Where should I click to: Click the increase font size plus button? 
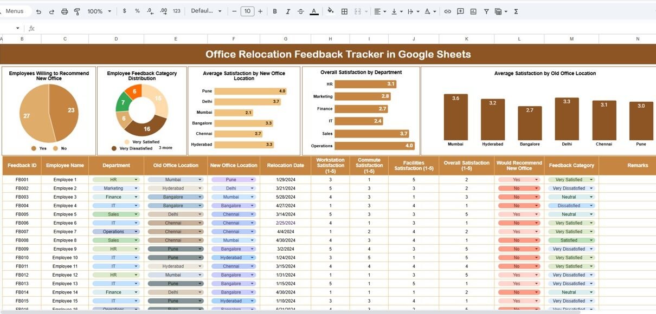click(x=260, y=11)
